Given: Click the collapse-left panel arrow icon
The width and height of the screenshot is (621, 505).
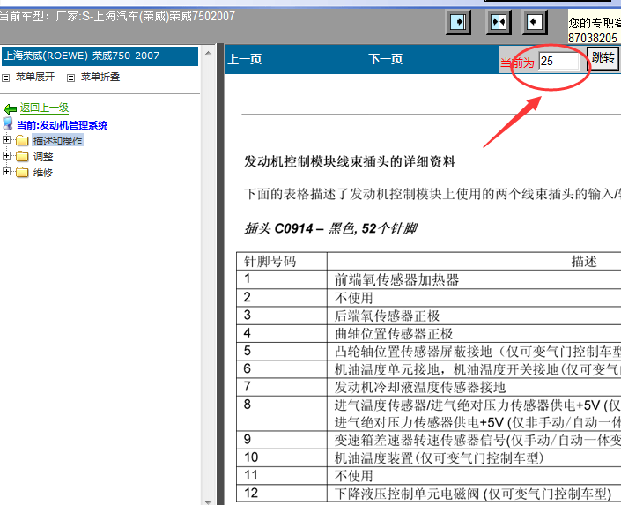Looking at the screenshot, I should coord(535,22).
